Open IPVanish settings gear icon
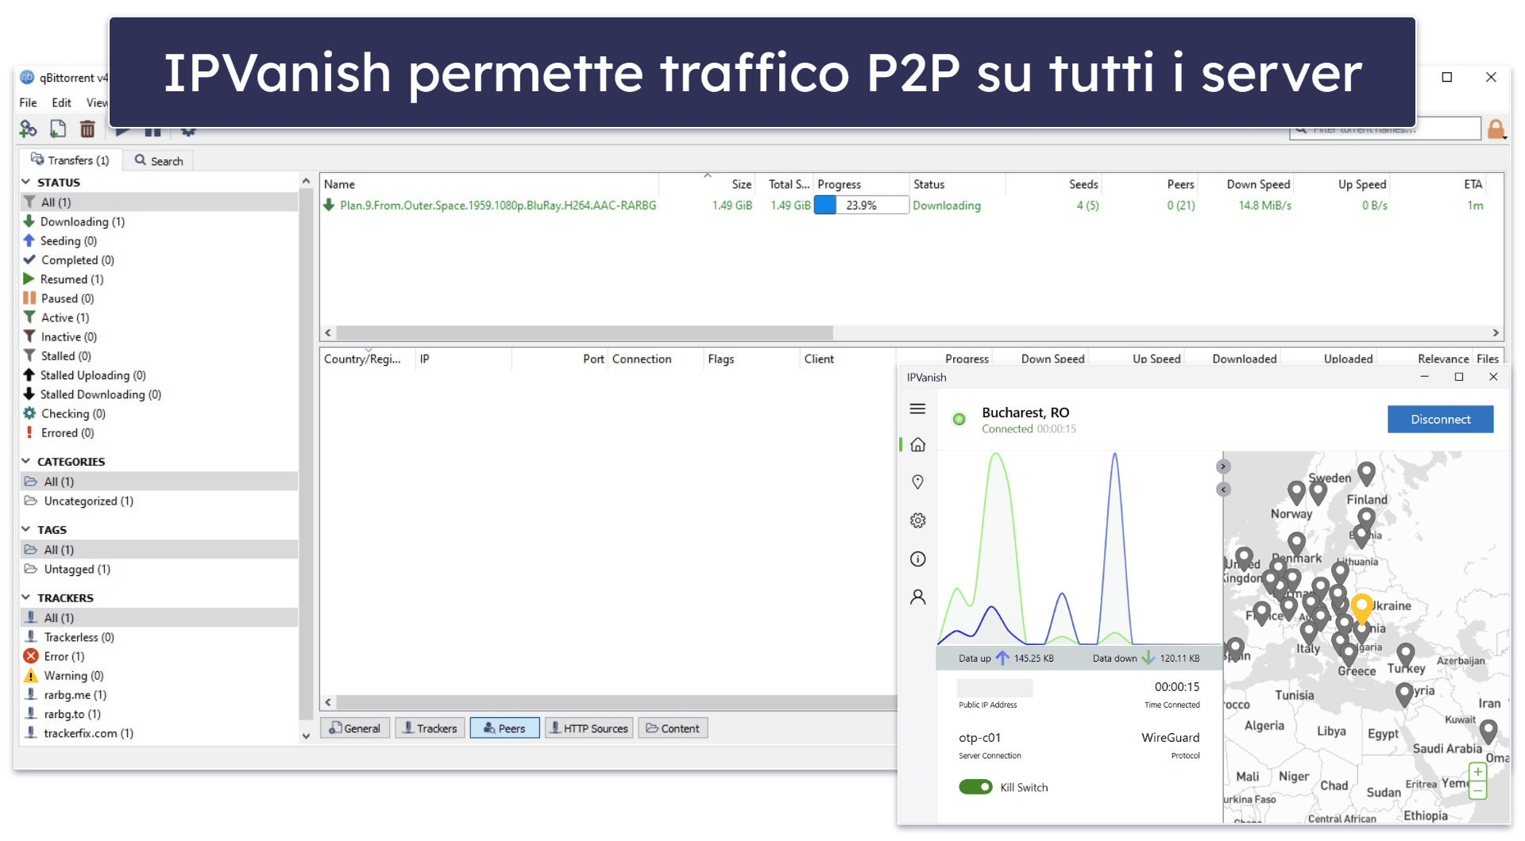The height and width of the screenshot is (841, 1525). pos(917,520)
